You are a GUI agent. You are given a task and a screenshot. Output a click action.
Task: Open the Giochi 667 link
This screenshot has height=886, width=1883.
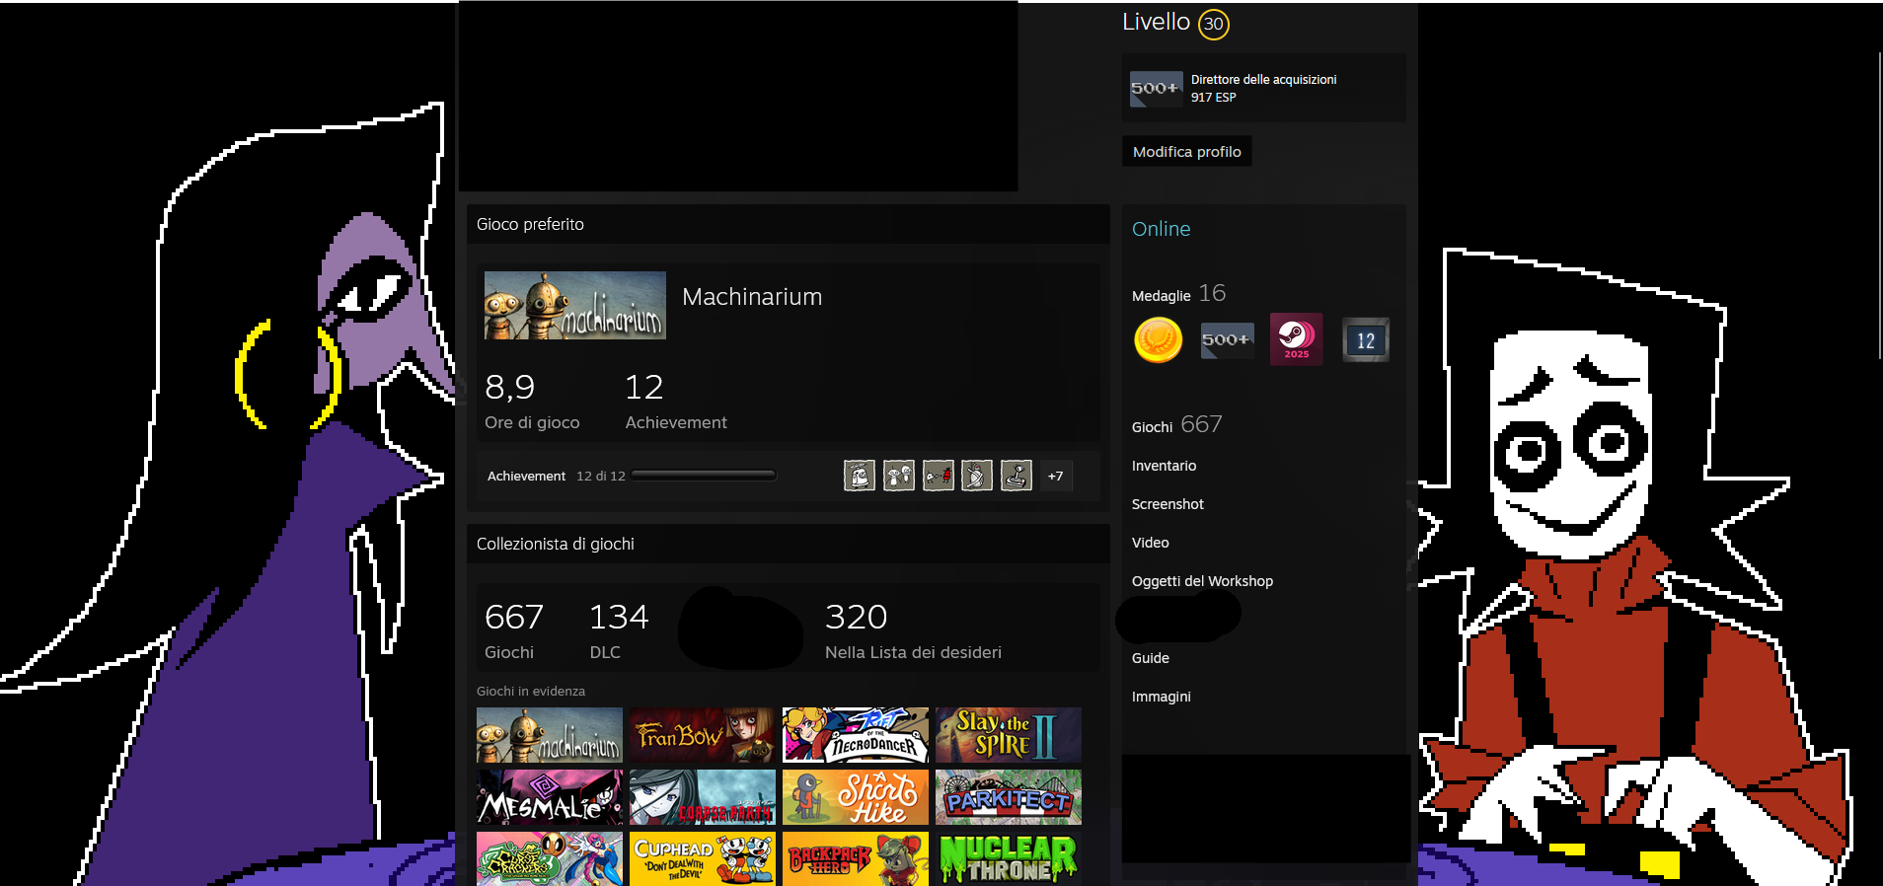pos(1176,425)
